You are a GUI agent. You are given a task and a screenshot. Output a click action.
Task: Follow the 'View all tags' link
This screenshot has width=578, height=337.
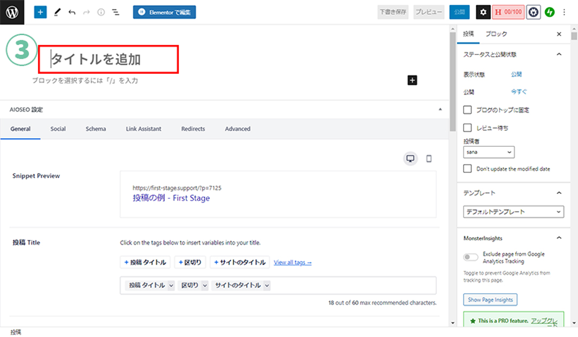click(293, 262)
